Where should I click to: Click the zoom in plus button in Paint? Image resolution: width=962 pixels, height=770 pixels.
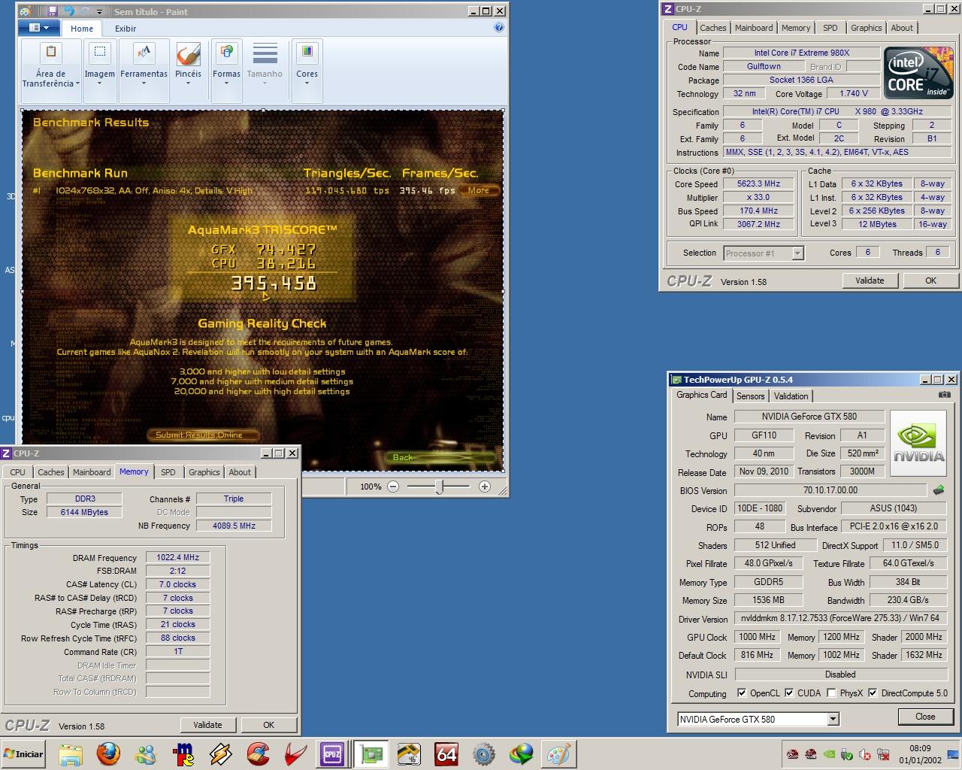(x=485, y=487)
